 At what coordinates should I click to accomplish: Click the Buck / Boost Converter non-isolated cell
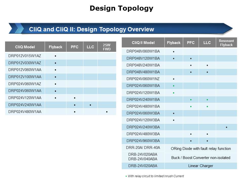[201, 158]
